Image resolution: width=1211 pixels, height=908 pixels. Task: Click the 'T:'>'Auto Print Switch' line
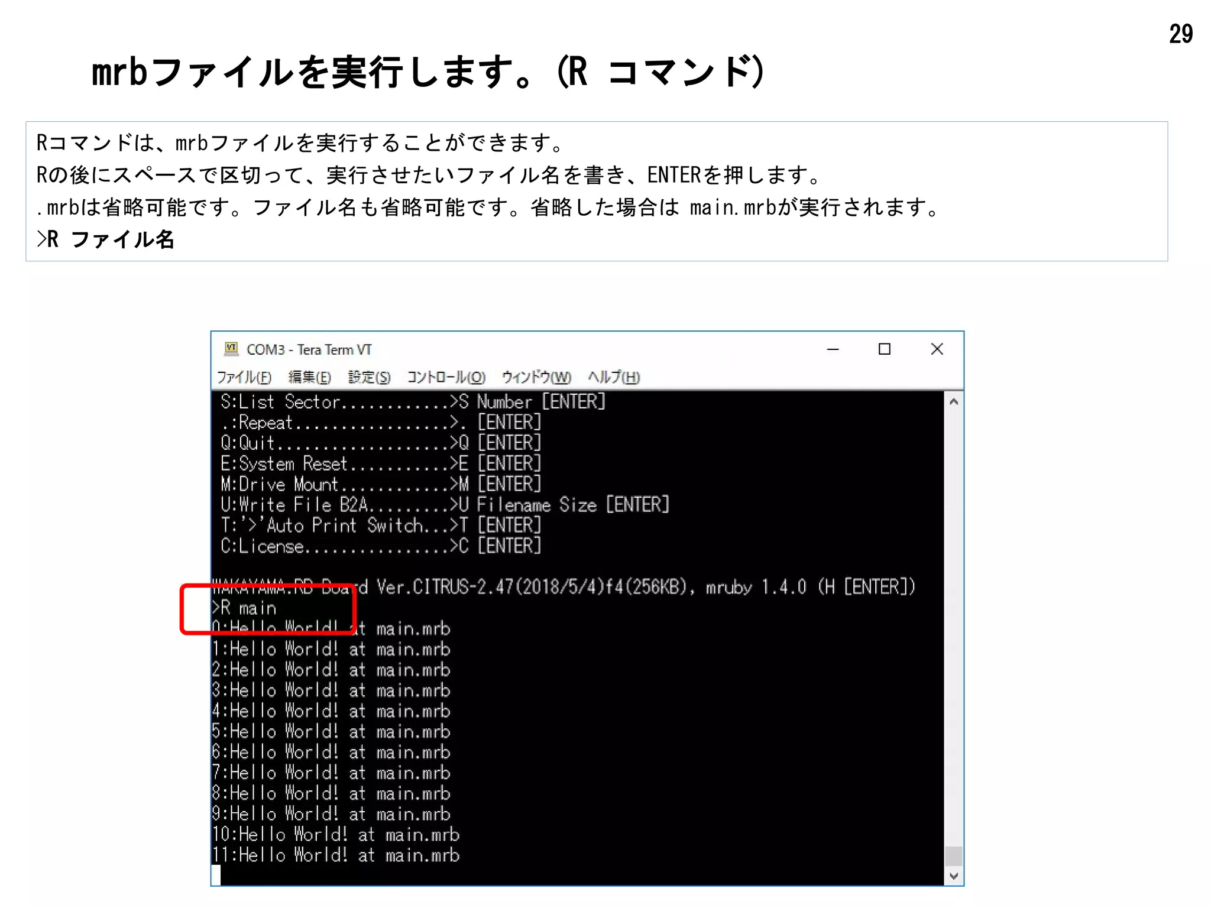click(381, 526)
